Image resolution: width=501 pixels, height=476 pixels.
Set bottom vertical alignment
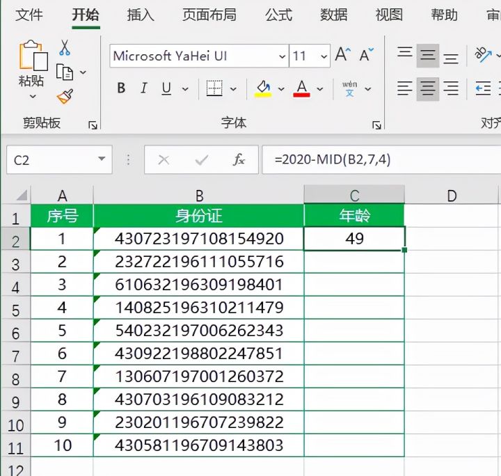click(x=450, y=58)
